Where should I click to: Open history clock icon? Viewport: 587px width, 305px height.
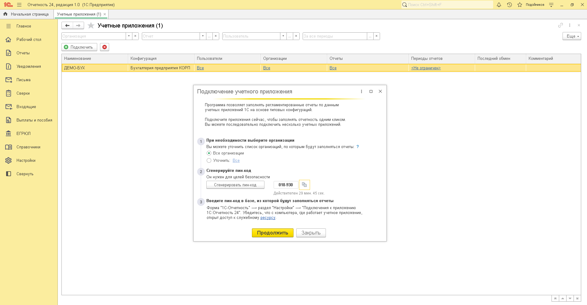[x=509, y=5]
